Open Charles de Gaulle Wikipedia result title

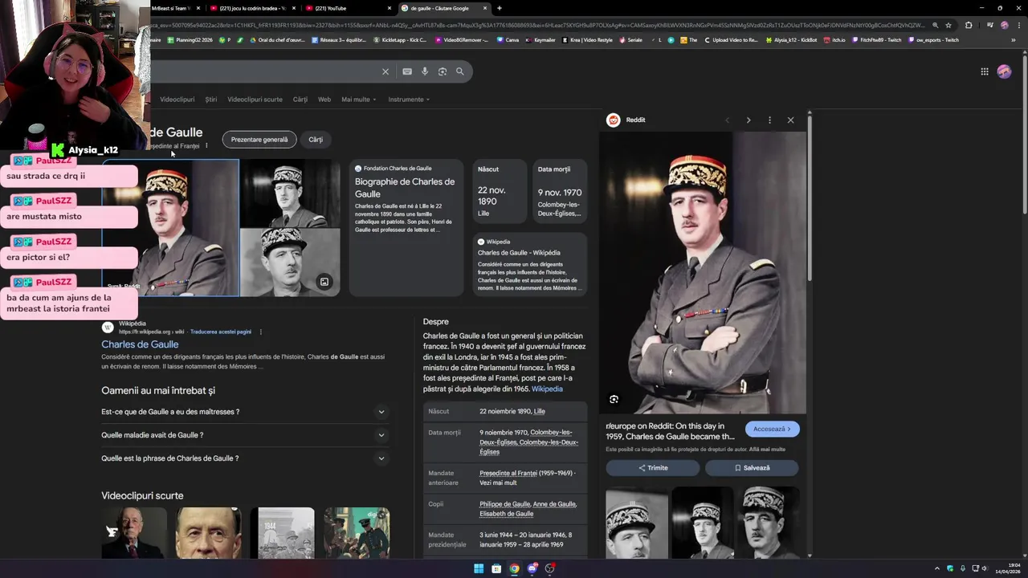pos(140,344)
